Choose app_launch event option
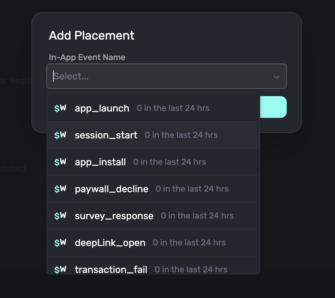335x298 pixels. point(153,108)
